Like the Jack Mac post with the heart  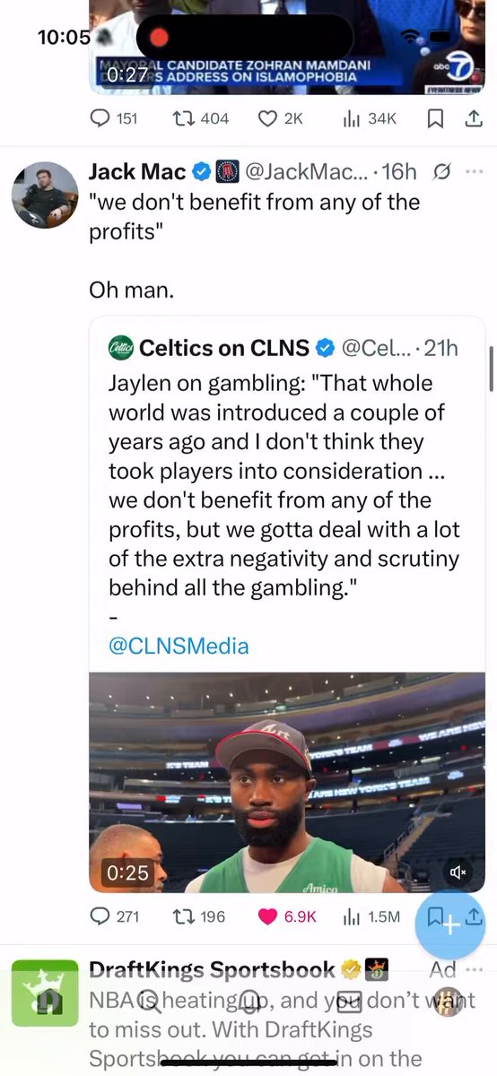point(267,916)
